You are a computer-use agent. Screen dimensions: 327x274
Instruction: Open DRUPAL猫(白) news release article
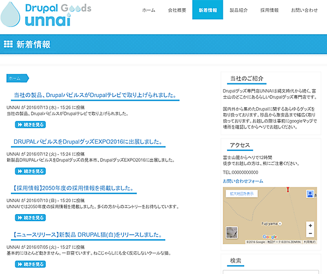pos(88,235)
